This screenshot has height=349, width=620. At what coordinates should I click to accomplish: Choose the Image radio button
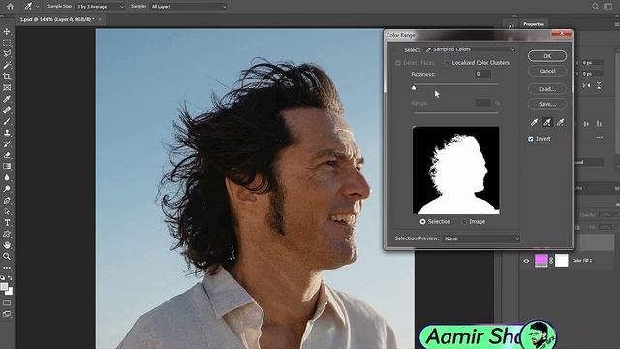[x=464, y=222]
